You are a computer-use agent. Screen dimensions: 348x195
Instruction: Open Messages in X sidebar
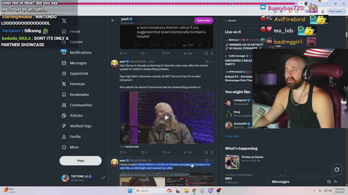pyautogui.click(x=74, y=63)
